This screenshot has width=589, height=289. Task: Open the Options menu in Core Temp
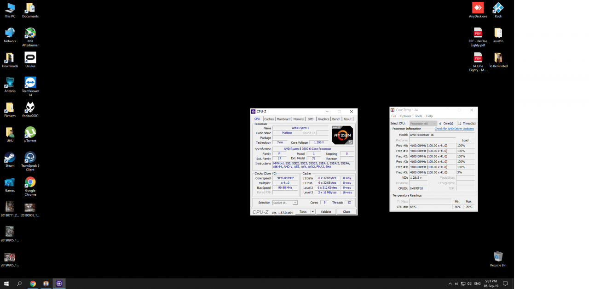point(405,116)
